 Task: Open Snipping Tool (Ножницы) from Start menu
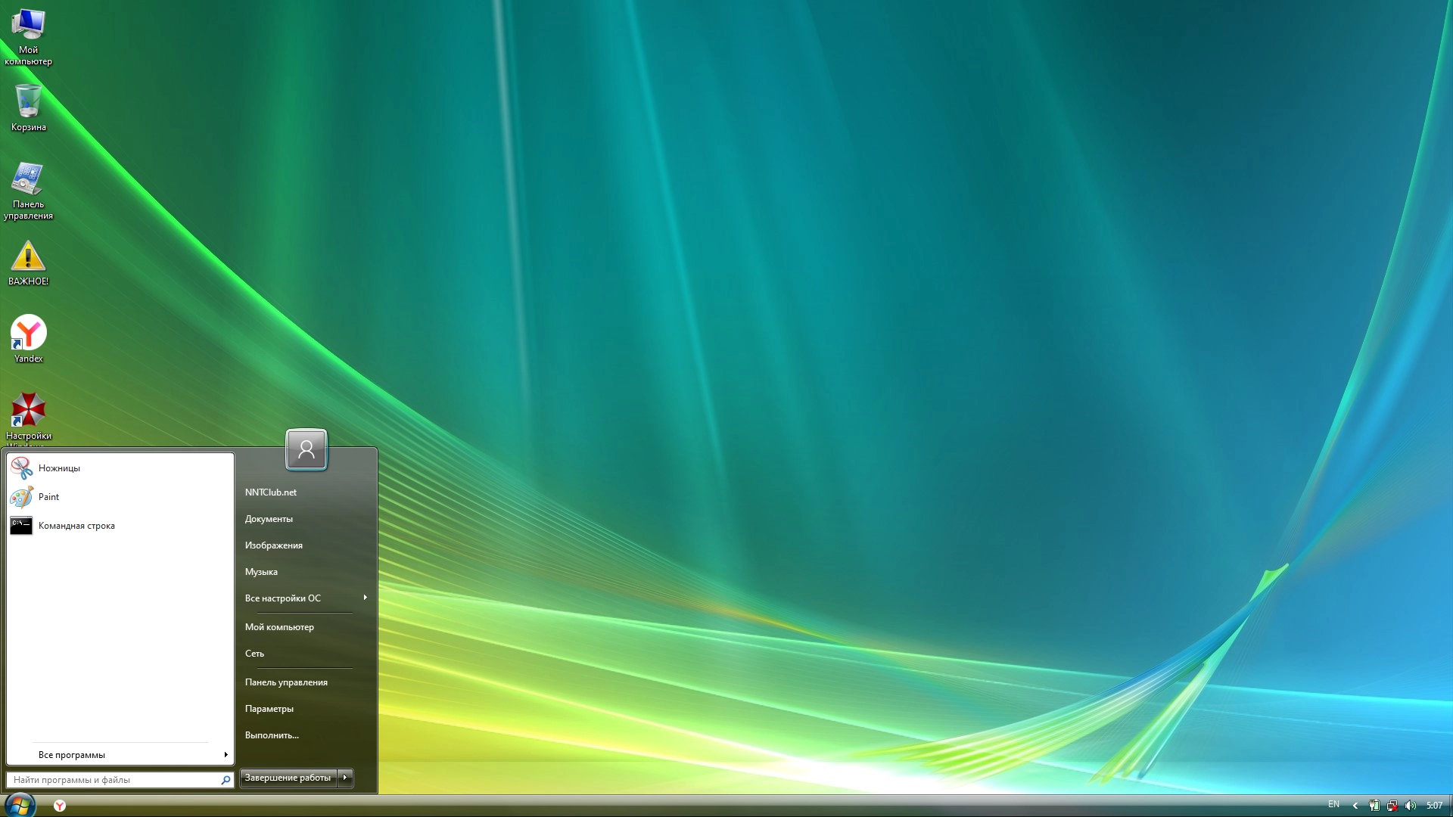[58, 468]
